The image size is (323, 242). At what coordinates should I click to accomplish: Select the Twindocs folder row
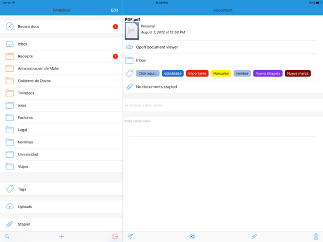61,93
